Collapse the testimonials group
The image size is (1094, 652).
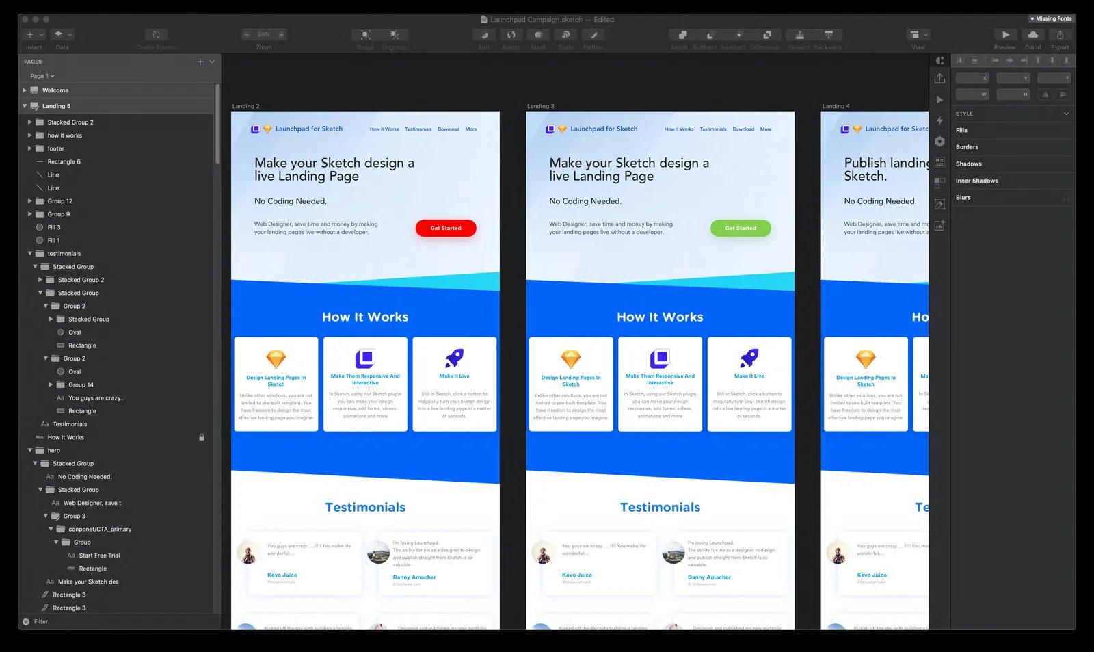[29, 254]
